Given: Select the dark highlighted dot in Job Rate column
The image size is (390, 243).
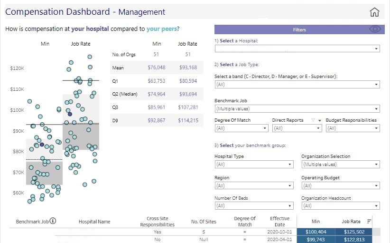Looking at the screenshot, I should tap(70, 114).
